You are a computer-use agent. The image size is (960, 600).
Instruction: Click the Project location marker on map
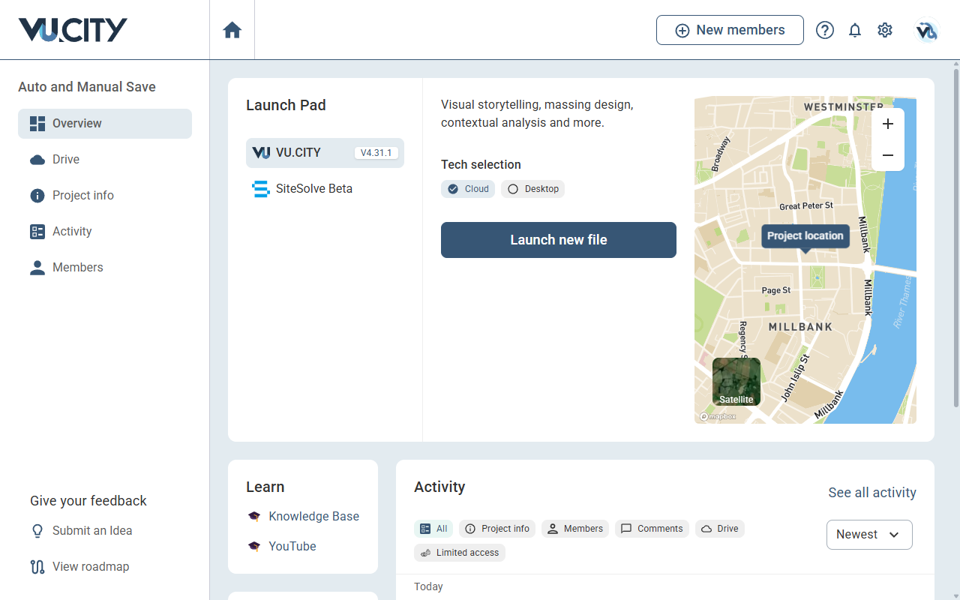(805, 236)
